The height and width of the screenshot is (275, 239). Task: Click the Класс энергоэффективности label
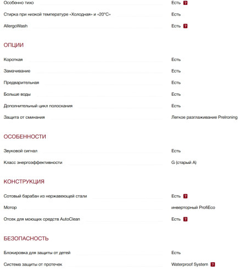tap(33, 162)
